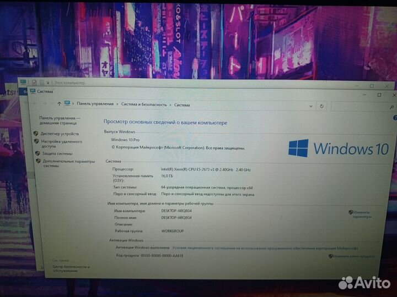Image resolution: width=397 pixels, height=297 pixels.
Task: Click the refresh button by the address bar
Action: click(x=322, y=105)
